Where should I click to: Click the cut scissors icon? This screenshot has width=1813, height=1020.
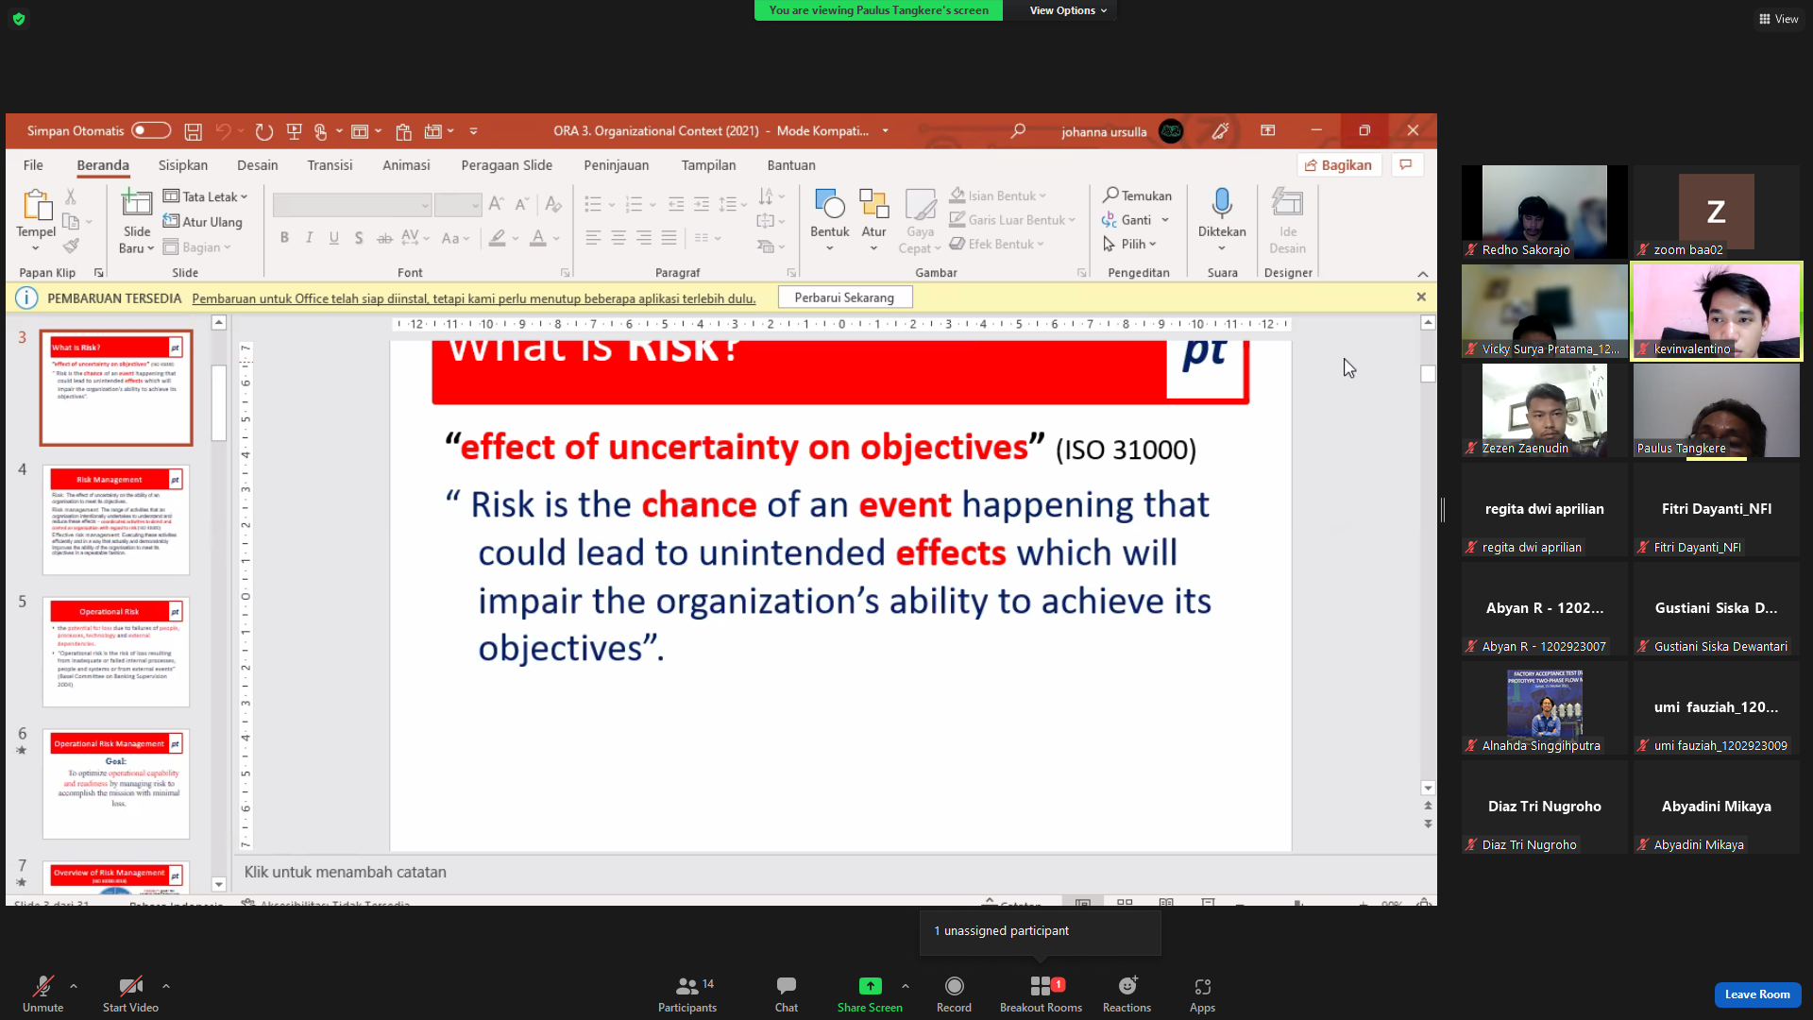[x=70, y=196]
